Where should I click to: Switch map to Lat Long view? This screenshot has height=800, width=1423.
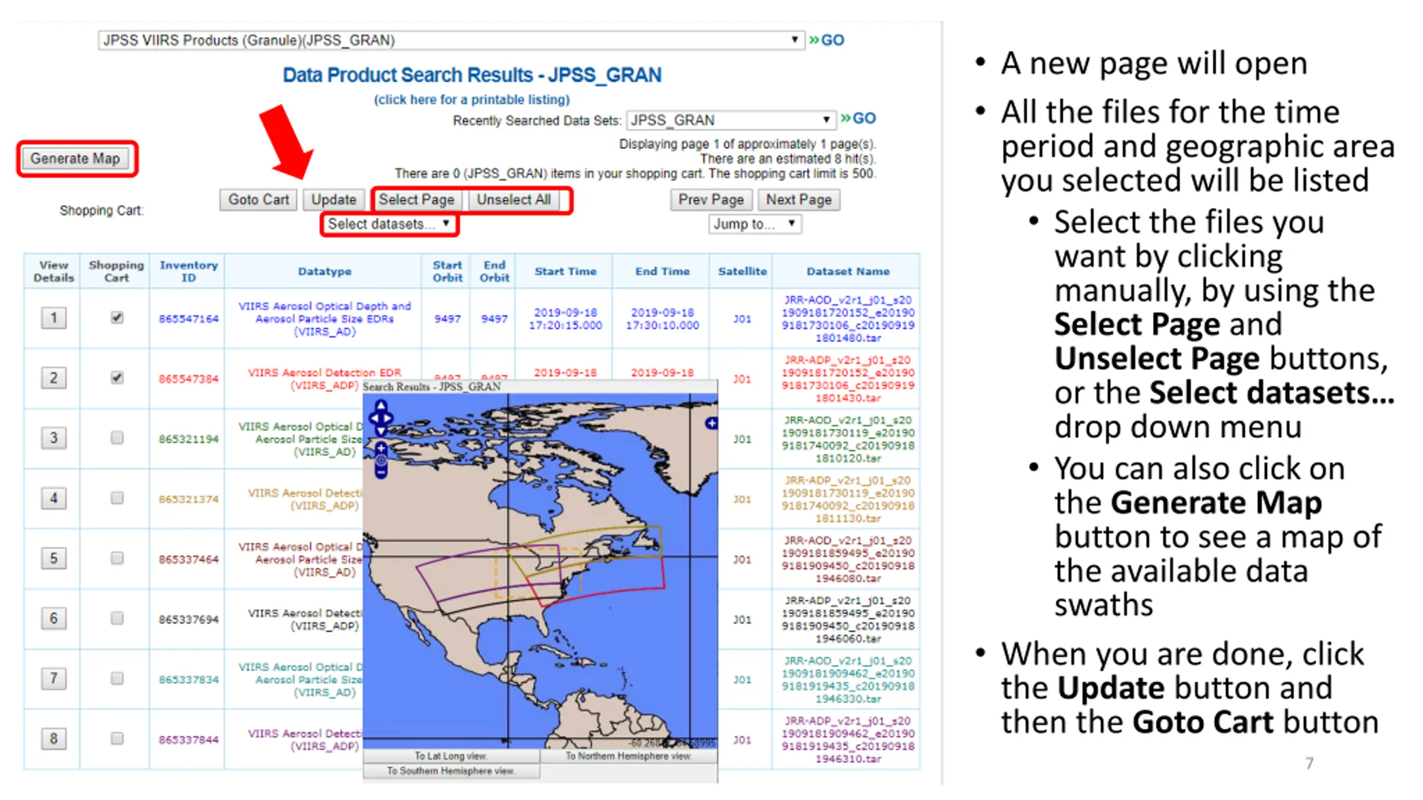click(451, 756)
